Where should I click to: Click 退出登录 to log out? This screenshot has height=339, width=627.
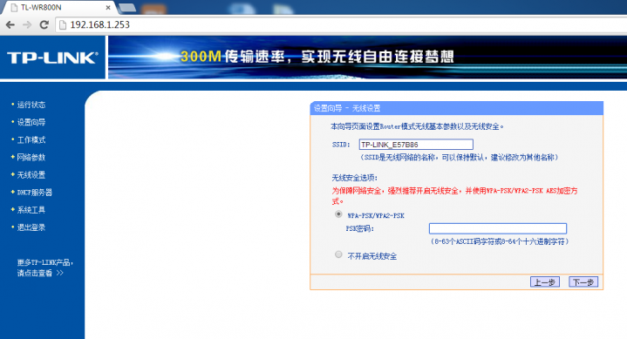tap(31, 227)
